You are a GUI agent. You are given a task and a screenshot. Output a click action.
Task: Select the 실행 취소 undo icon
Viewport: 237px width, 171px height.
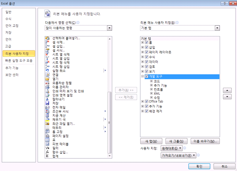pos(47,71)
